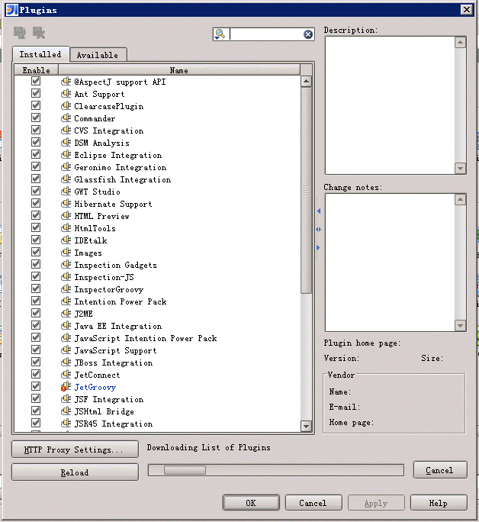Click the plugin icon beside CVS Integration
Viewport: 479px width, 522px height.
tap(66, 130)
